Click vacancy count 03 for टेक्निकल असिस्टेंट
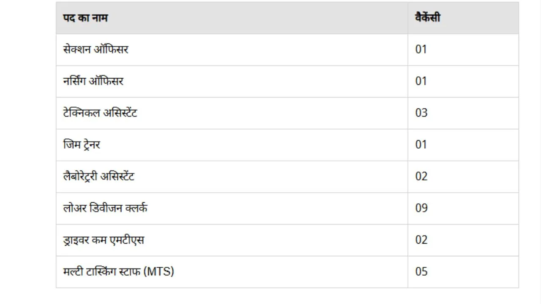Screen dimensions: 541x304 pyautogui.click(x=422, y=113)
